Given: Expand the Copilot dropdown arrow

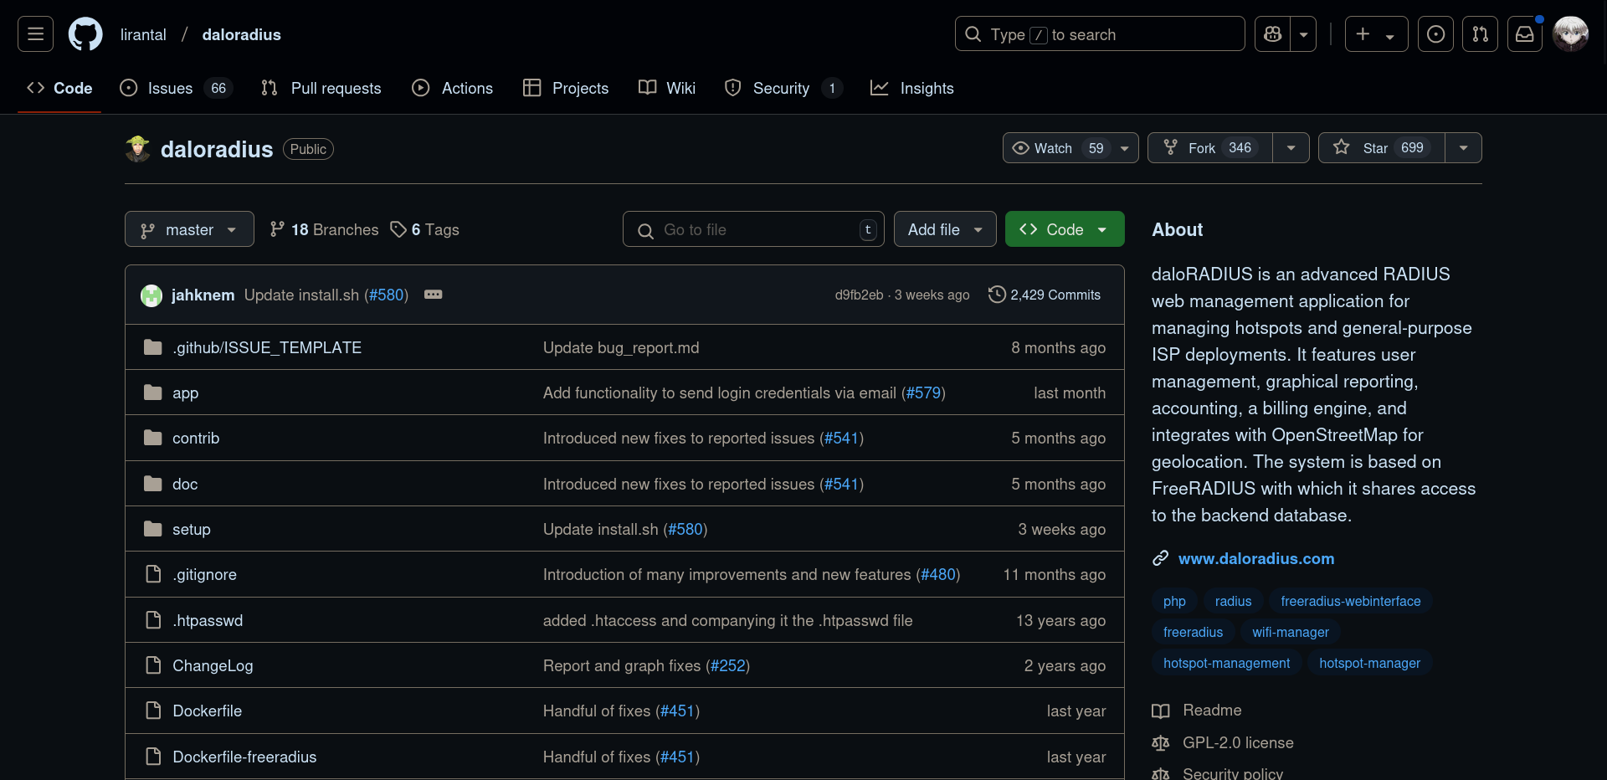Looking at the screenshot, I should (x=1303, y=34).
